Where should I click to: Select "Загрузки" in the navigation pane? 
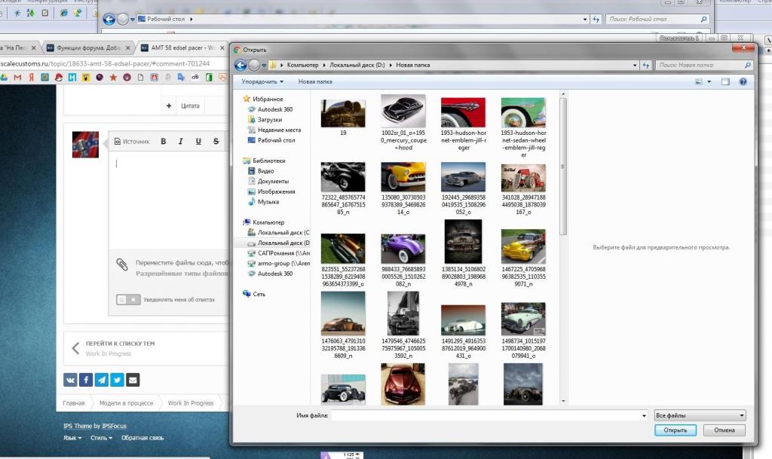pyautogui.click(x=269, y=120)
